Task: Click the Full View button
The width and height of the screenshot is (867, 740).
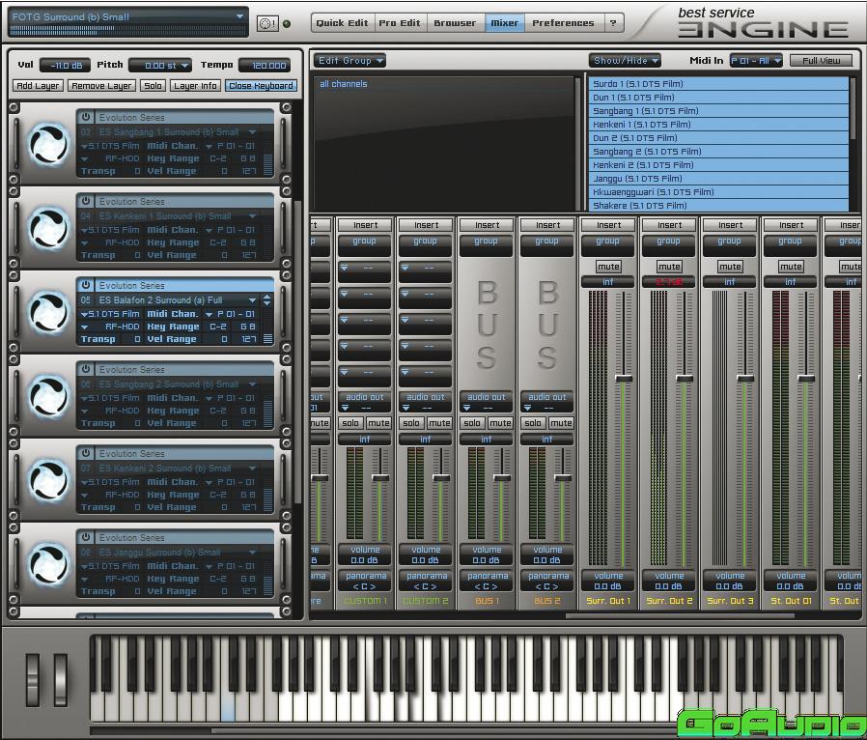Action: point(821,60)
